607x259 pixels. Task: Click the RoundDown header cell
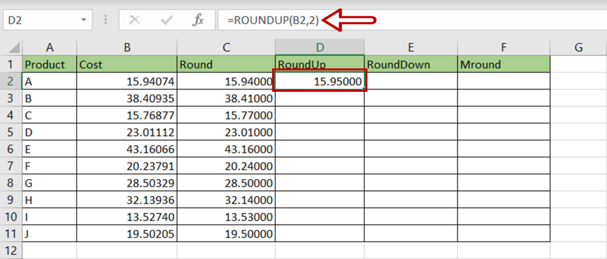(411, 64)
